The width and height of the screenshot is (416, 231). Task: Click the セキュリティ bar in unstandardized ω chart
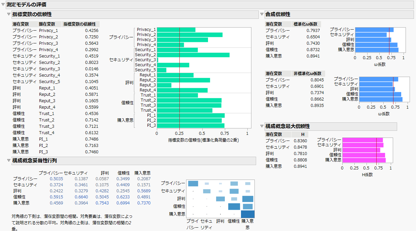tap(376, 84)
